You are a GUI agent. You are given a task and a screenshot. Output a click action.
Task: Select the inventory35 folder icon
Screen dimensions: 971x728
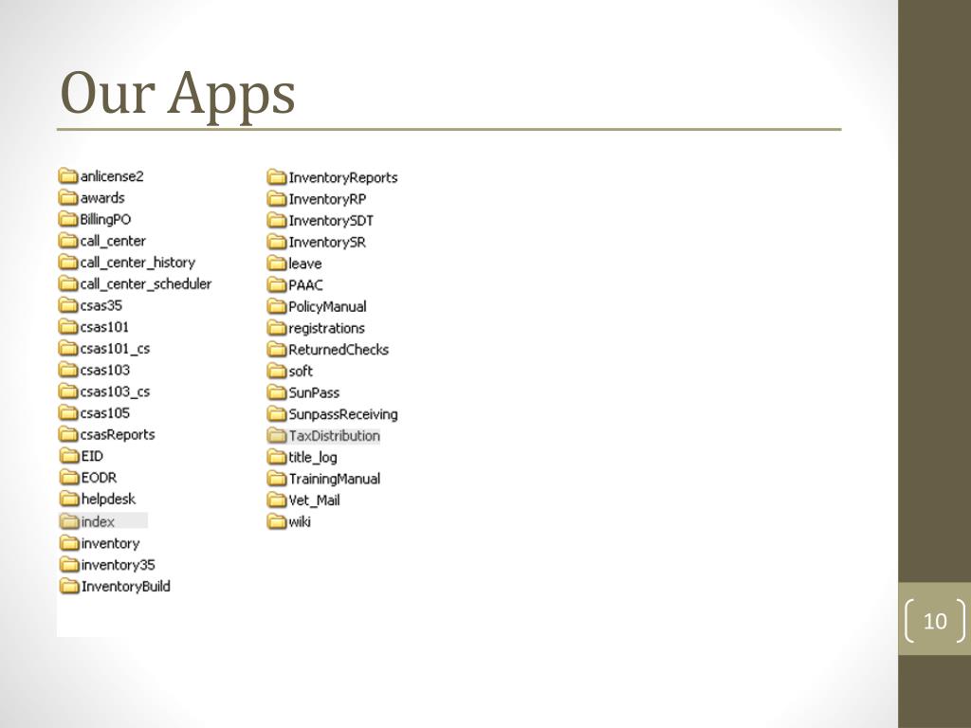[x=69, y=565]
